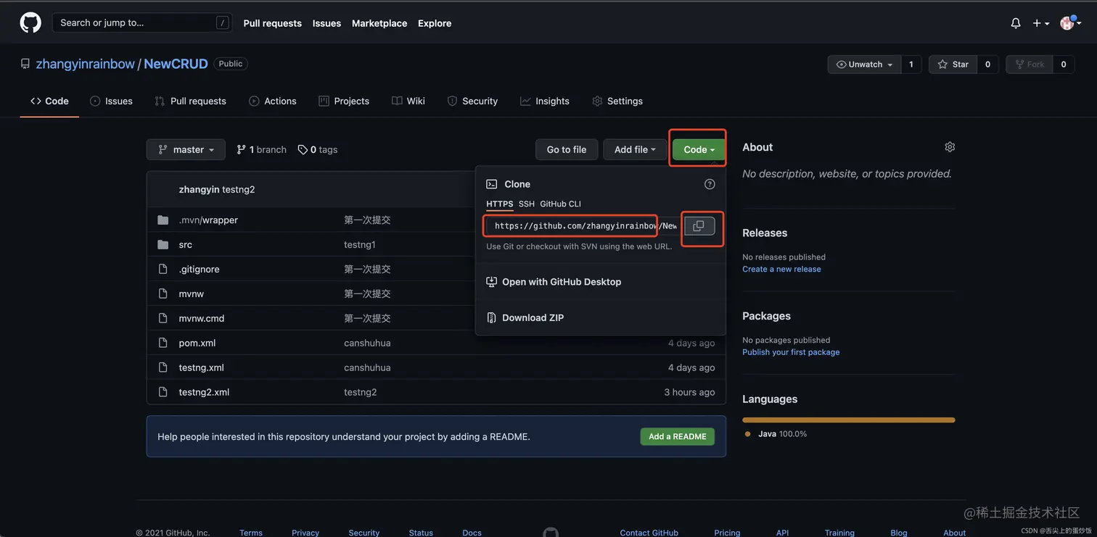Open the Releases heading link
Image resolution: width=1097 pixels, height=537 pixels.
pyautogui.click(x=765, y=233)
